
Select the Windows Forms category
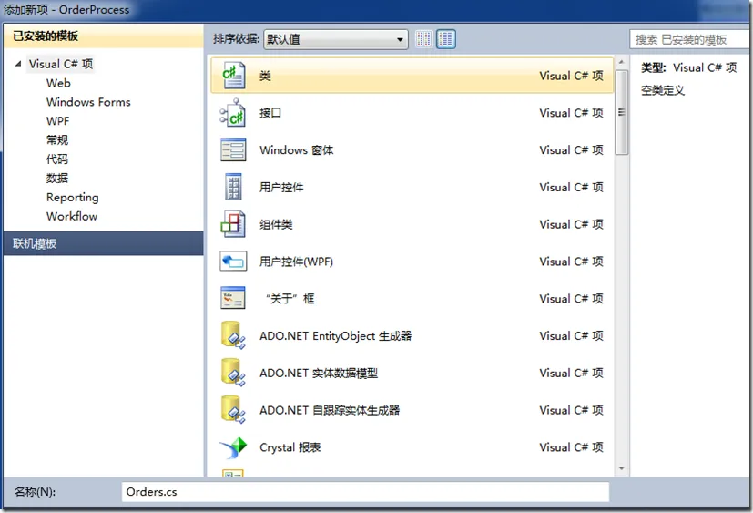(x=88, y=102)
